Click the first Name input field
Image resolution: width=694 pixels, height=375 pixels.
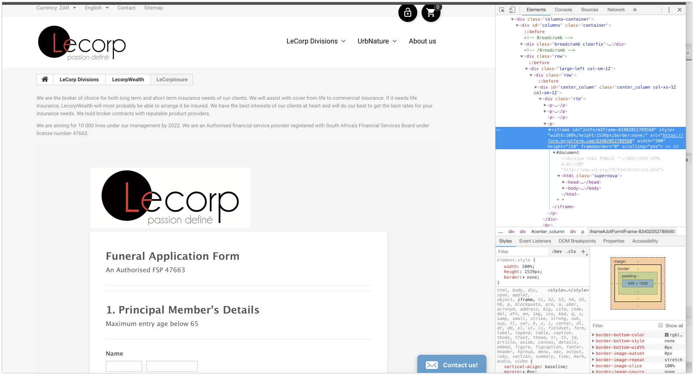tap(124, 366)
